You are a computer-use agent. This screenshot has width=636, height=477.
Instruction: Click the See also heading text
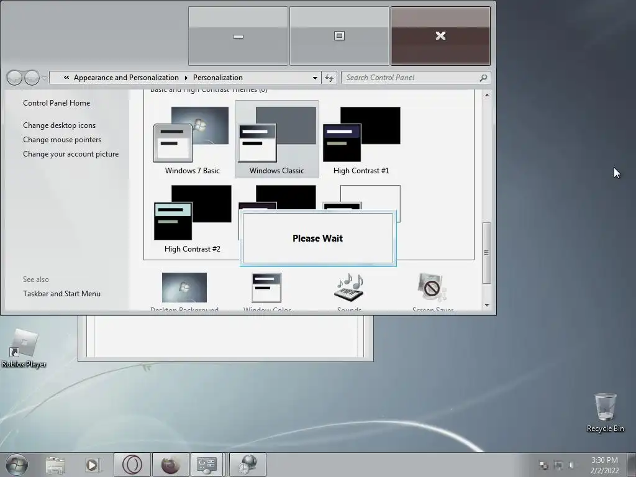pyautogui.click(x=35, y=279)
